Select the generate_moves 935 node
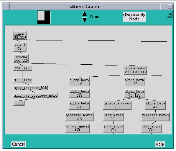The width and height of the screenshot is (176, 151). click(117, 105)
